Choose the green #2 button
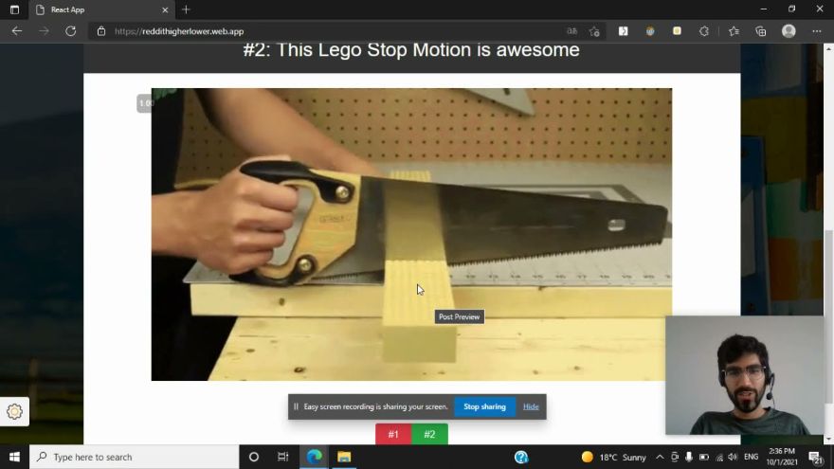The image size is (834, 469). click(429, 434)
